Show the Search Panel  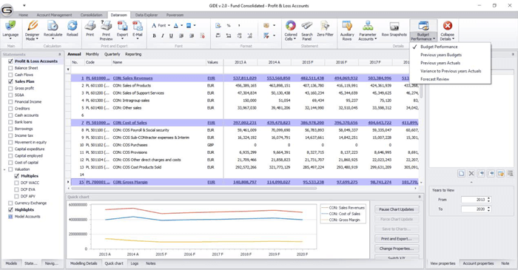(307, 26)
